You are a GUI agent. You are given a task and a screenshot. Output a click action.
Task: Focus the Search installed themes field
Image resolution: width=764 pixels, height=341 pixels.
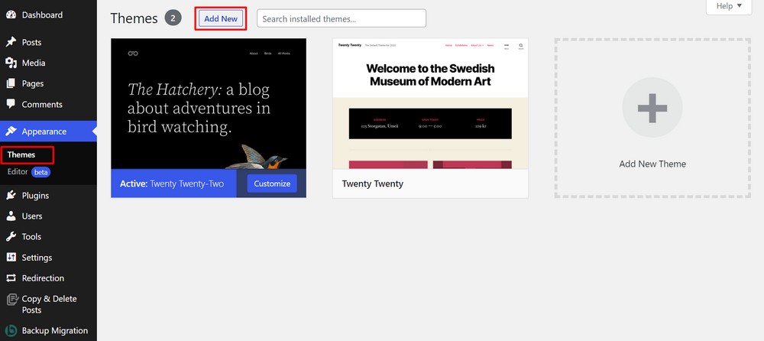[x=342, y=18]
